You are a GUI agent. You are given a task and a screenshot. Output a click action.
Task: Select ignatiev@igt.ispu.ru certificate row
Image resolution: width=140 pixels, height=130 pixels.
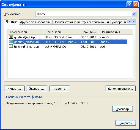tap(68, 37)
